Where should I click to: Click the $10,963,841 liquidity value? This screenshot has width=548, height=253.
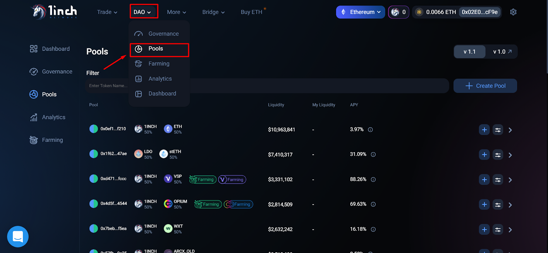[282, 130]
